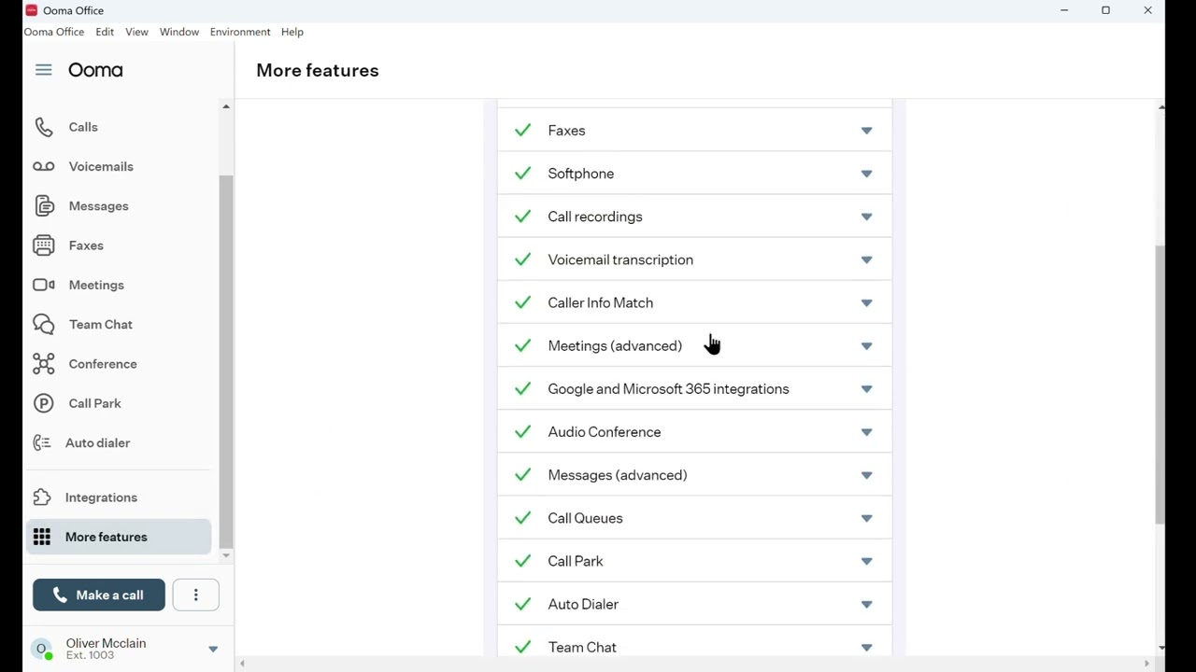Expand Meetings (advanced) dropdown arrow
This screenshot has height=672, width=1196.
click(x=866, y=346)
